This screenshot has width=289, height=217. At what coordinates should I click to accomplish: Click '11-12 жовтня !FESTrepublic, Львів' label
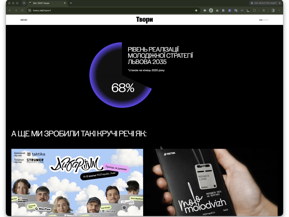tap(99, 175)
